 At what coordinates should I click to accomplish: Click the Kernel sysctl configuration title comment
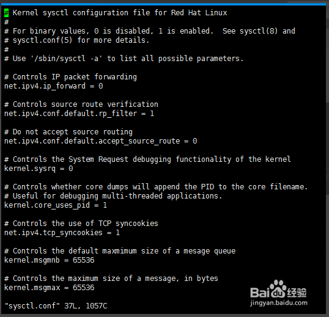click(x=116, y=13)
